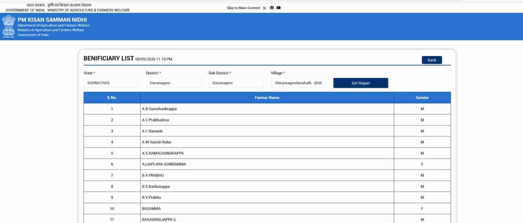Click the Gender column header

coord(422,98)
